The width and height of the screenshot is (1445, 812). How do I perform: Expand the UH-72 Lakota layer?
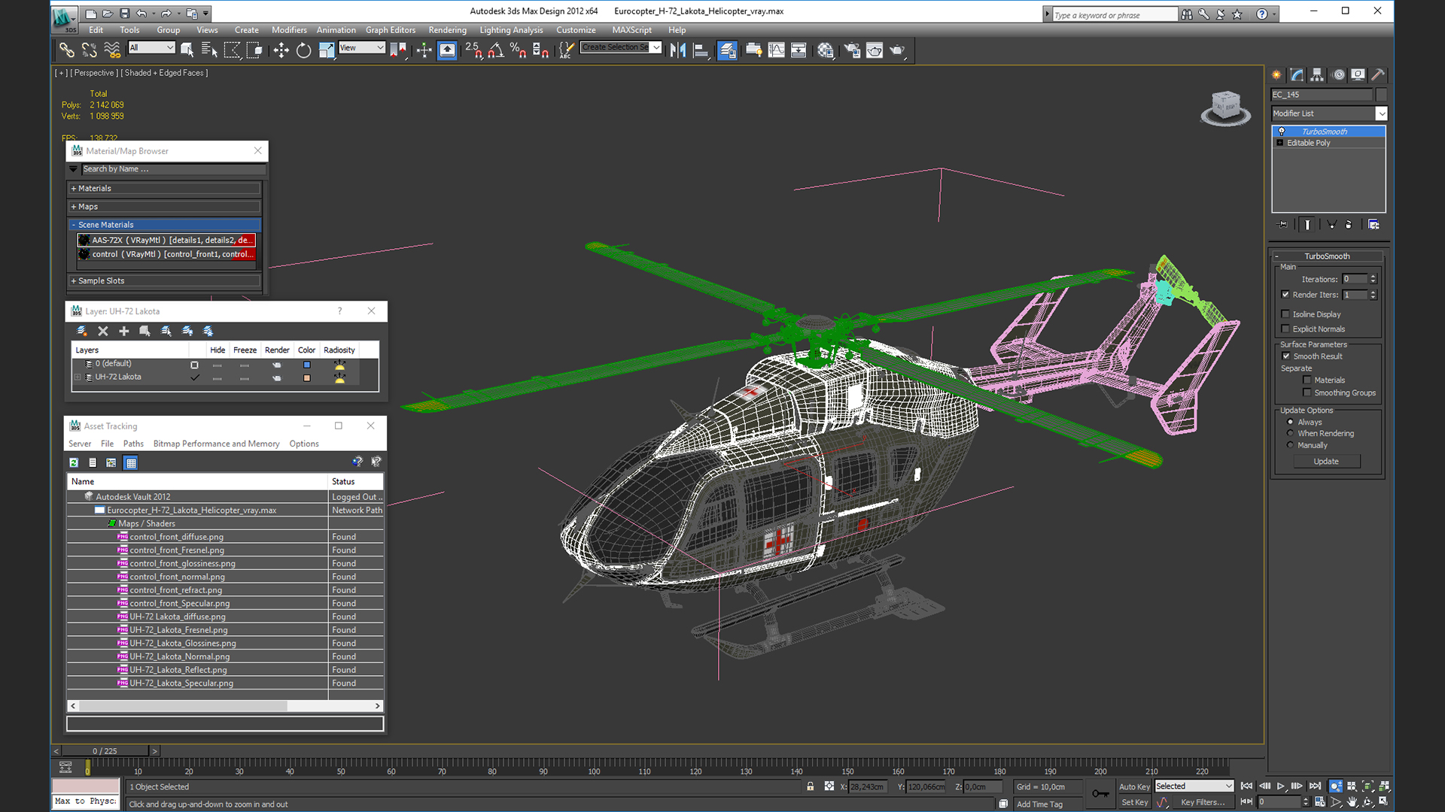click(77, 377)
